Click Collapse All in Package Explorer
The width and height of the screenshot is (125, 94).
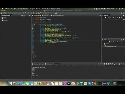[22, 15]
